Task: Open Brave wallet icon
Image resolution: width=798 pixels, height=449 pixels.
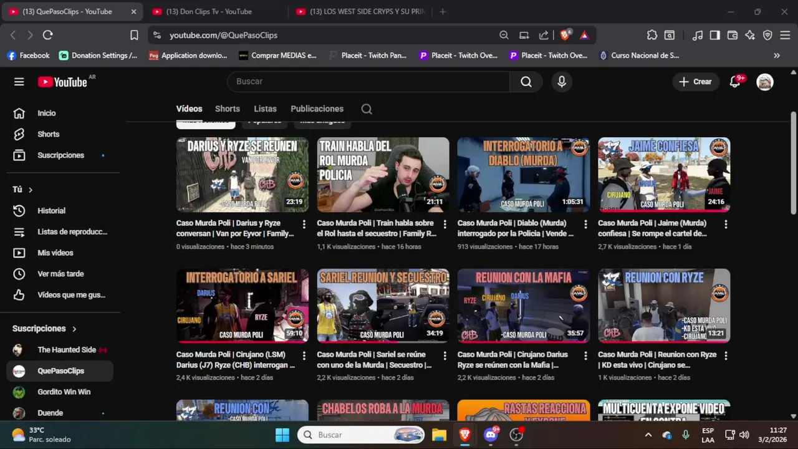Action: click(733, 36)
